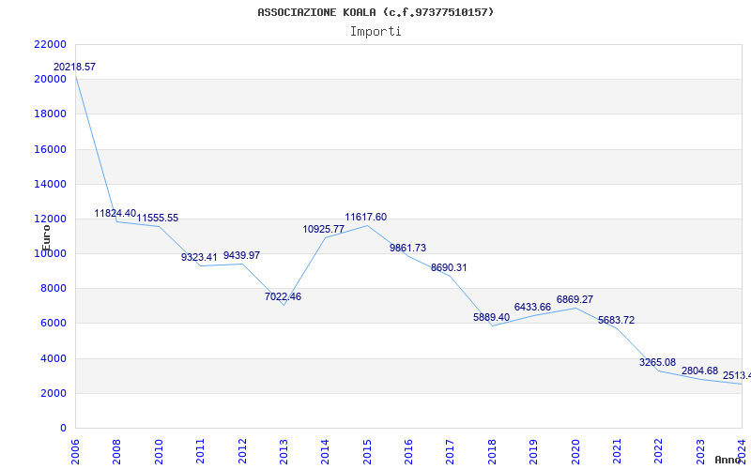Click the y-axis value 4000
The height and width of the screenshot is (469, 751).
(54, 358)
